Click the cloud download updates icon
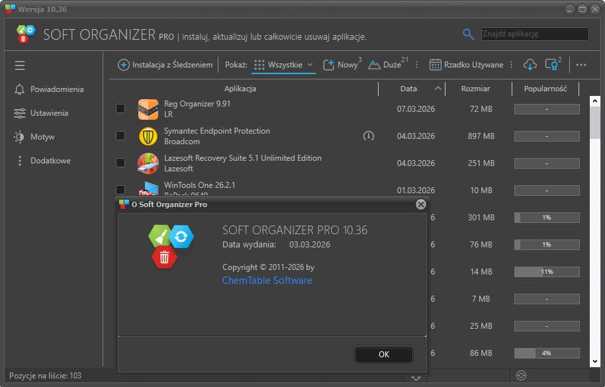605x387 pixels. pyautogui.click(x=530, y=65)
